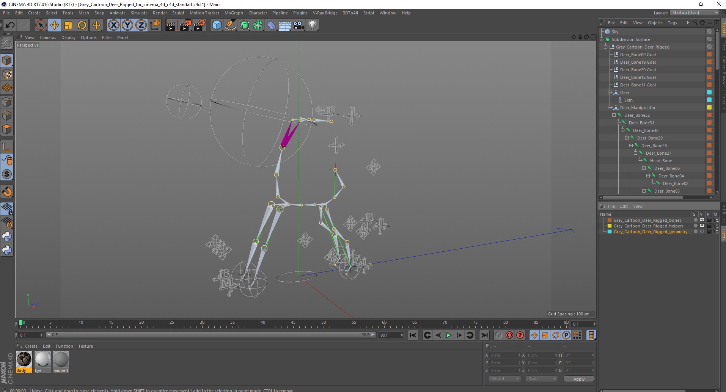Go to start of animation
The width and height of the screenshot is (726, 392).
(413, 335)
